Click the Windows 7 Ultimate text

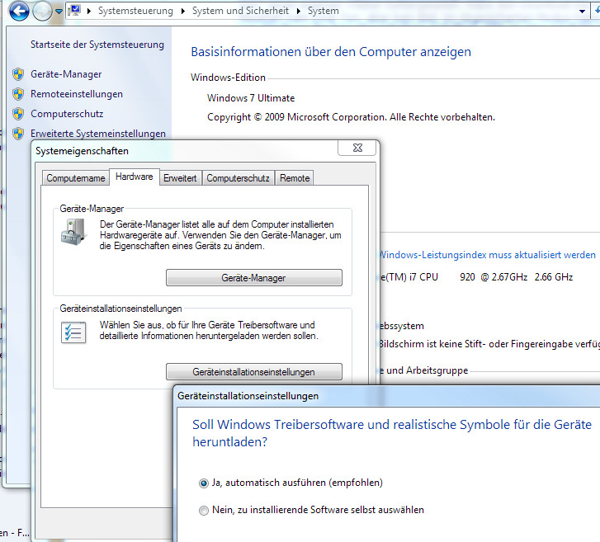point(251,98)
